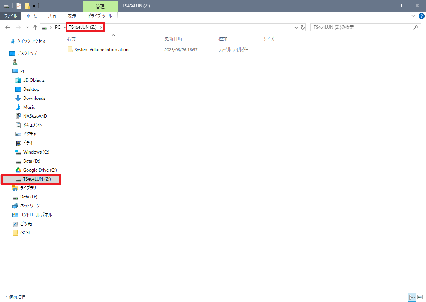Open the Customize Quick Access Toolbar dropdown
This screenshot has height=302, width=426.
pyautogui.click(x=34, y=6)
